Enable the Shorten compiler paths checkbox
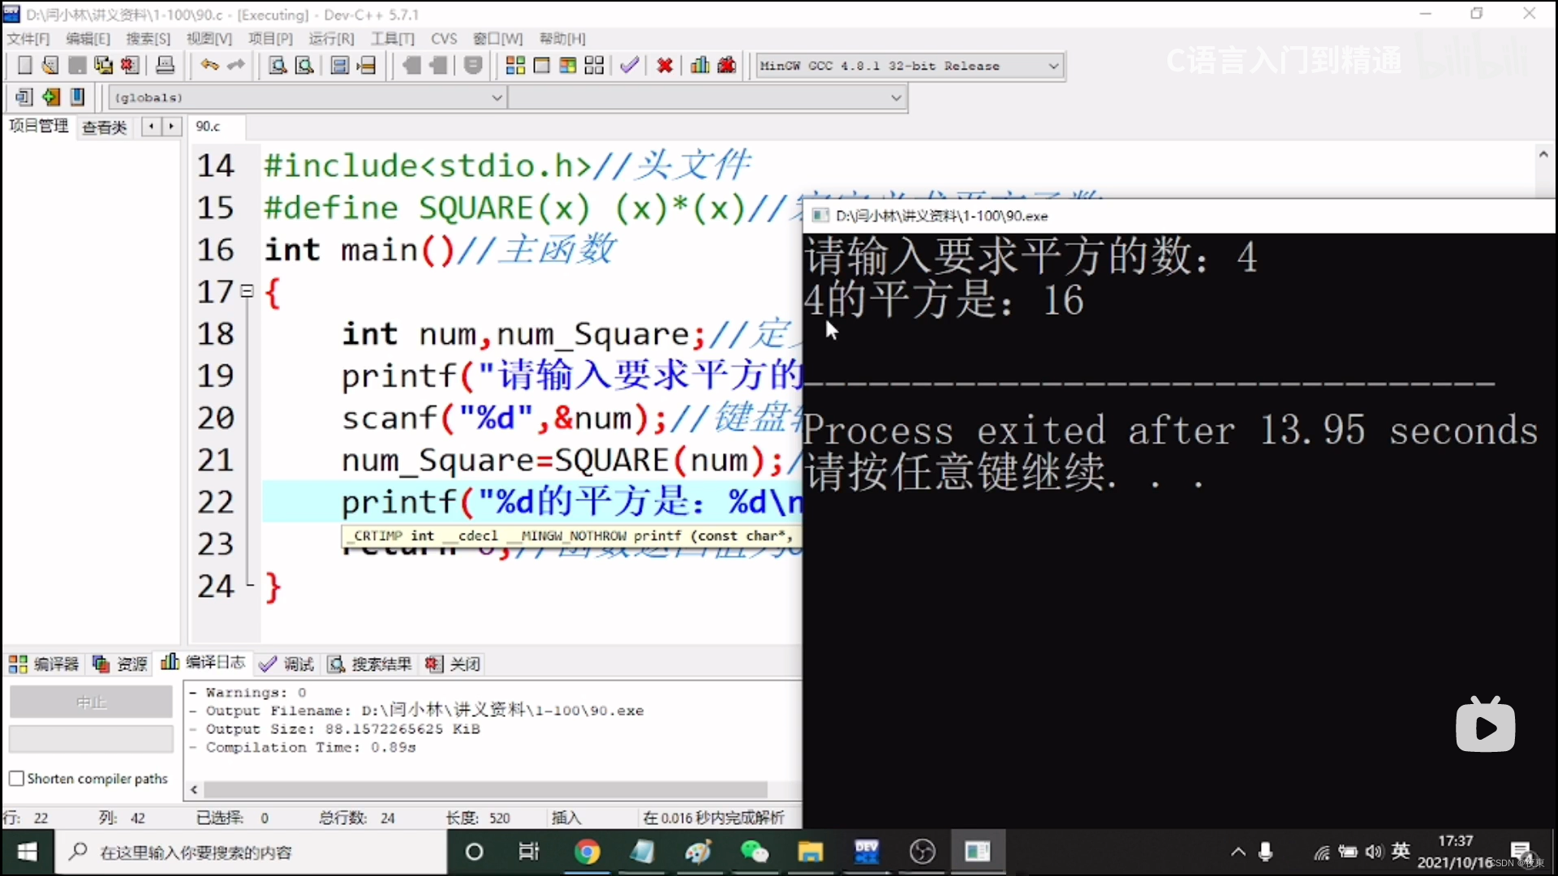The image size is (1558, 876). [16, 778]
